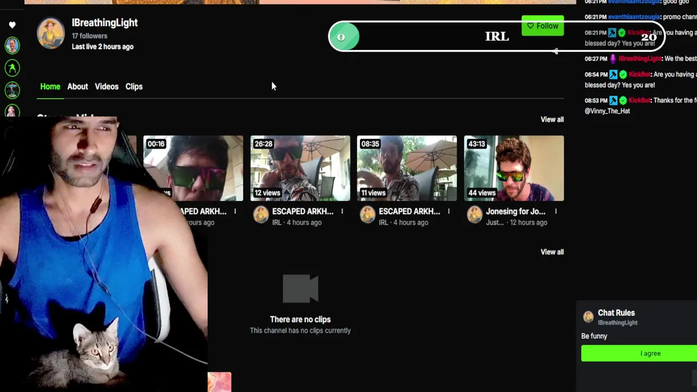The height and width of the screenshot is (392, 697).
Task: Click @Vinny_The_Hat mention in chat
Action: [x=607, y=111]
